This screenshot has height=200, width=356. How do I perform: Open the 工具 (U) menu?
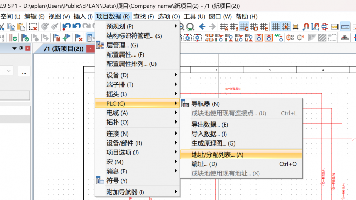[x=194, y=16]
